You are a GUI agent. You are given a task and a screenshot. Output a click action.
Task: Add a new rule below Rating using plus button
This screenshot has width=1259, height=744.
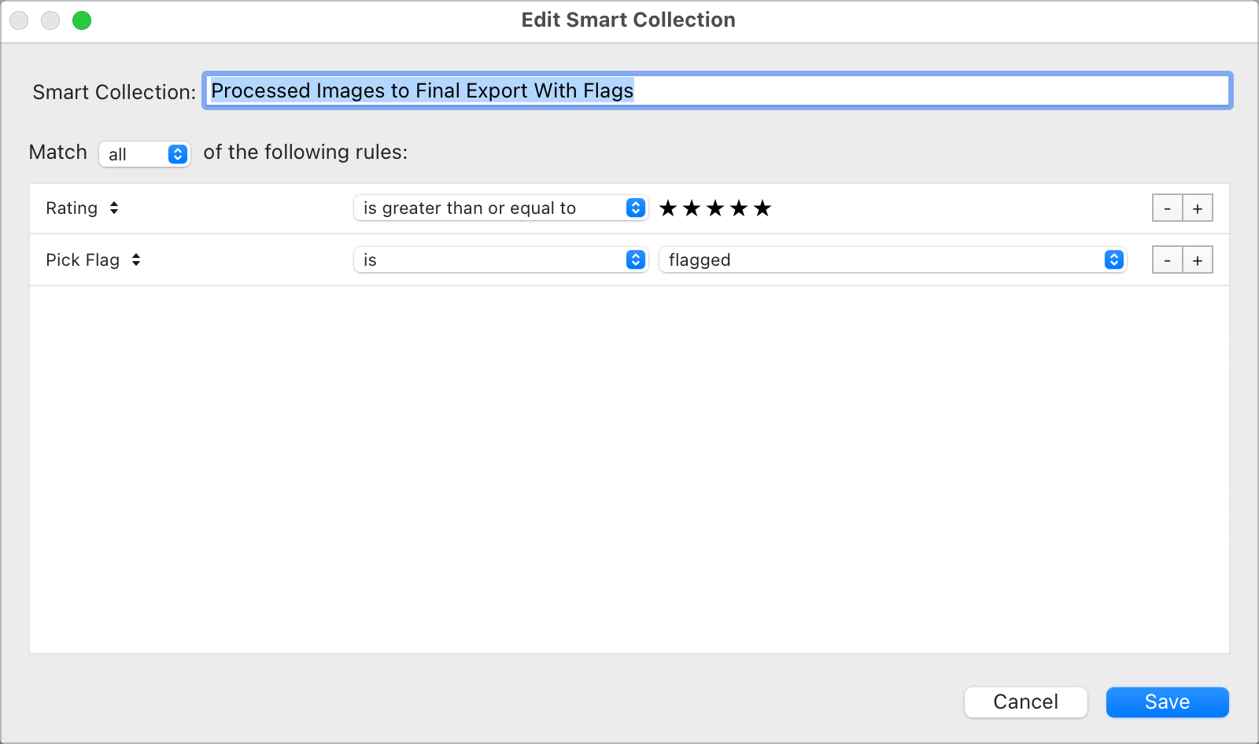pyautogui.click(x=1198, y=208)
